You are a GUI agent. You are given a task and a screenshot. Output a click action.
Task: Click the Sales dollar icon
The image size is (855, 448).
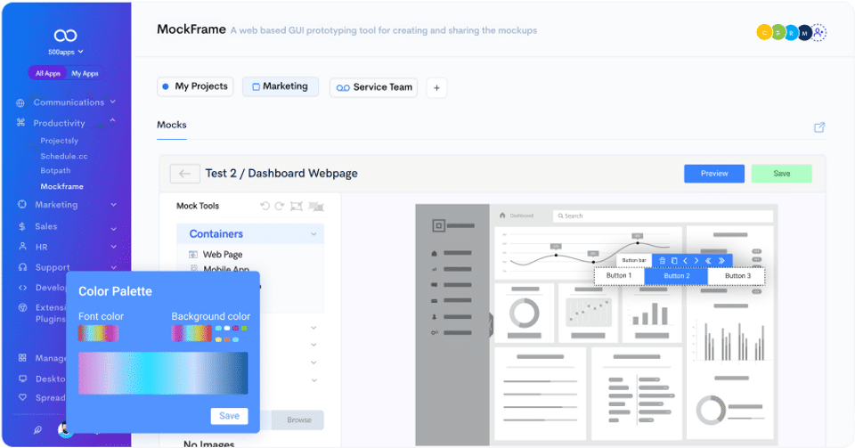tap(21, 226)
